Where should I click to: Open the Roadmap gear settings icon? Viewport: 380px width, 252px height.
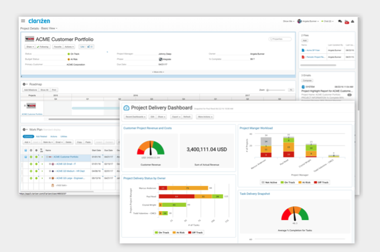point(25,84)
